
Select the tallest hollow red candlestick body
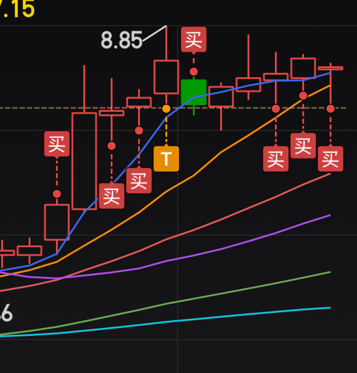point(85,161)
